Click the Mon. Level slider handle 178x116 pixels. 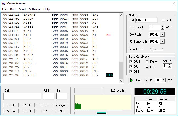[152, 49]
